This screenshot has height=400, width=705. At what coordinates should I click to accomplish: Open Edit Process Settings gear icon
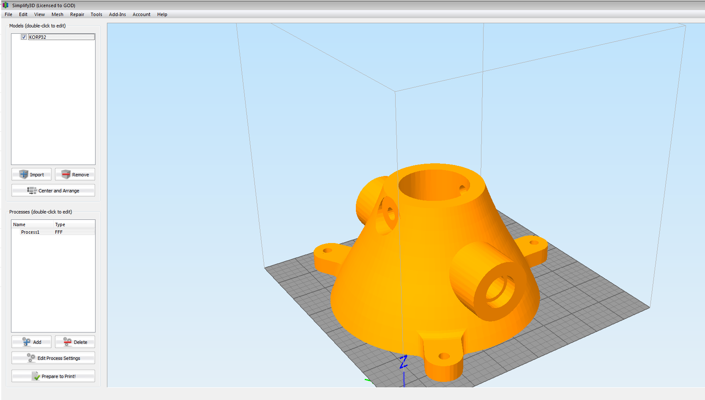[x=31, y=358]
